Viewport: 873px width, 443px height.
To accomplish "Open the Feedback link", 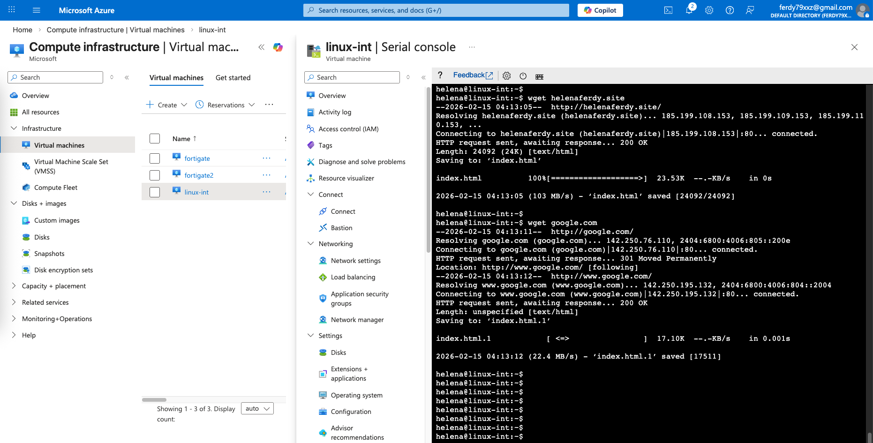I will pos(473,75).
